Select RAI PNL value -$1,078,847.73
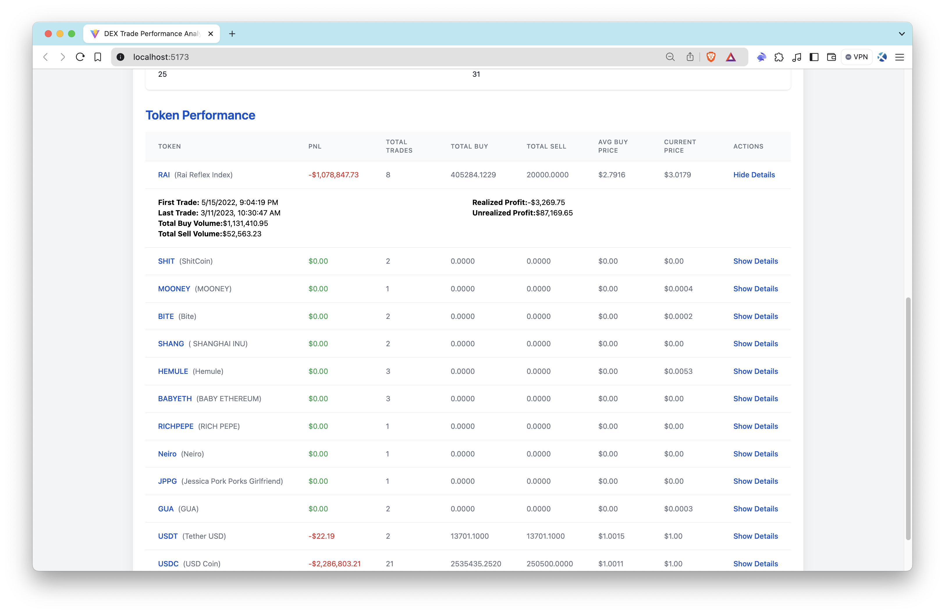 click(x=333, y=175)
